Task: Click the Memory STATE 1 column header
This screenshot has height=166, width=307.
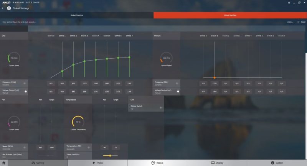Action: click(x=215, y=36)
